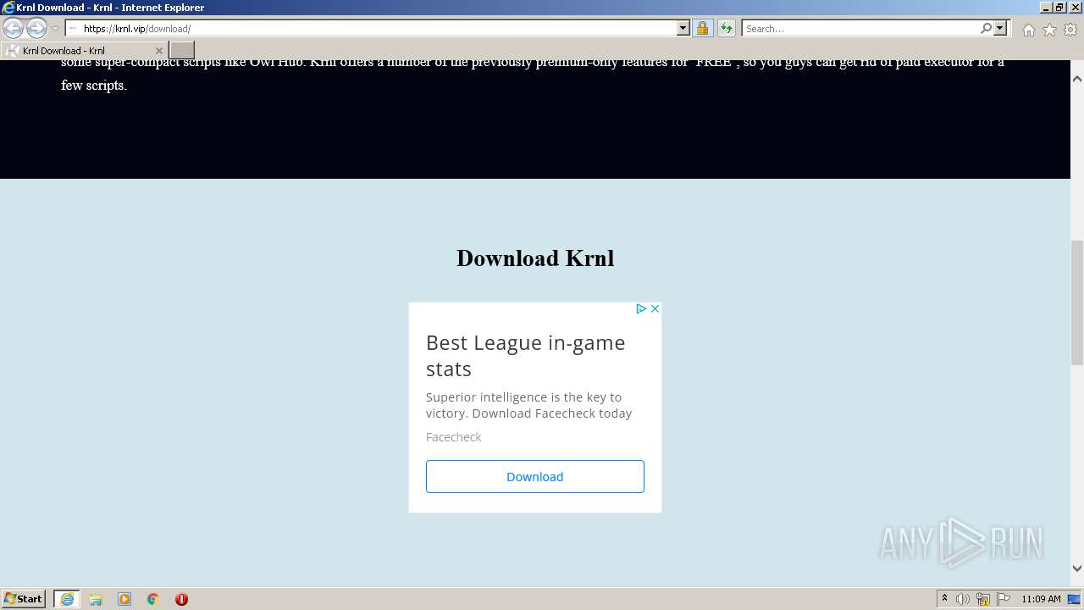The height and width of the screenshot is (610, 1084).
Task: Open the volume speaker tray icon
Action: coord(963,599)
